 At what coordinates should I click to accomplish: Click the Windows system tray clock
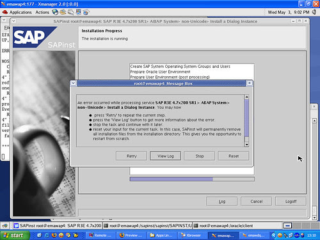point(312,236)
